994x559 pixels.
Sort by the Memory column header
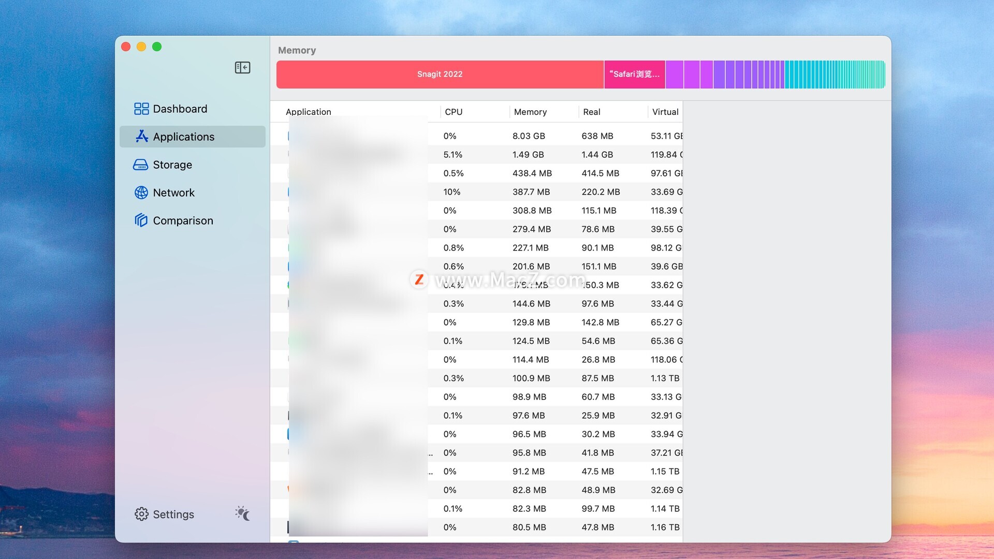point(530,112)
